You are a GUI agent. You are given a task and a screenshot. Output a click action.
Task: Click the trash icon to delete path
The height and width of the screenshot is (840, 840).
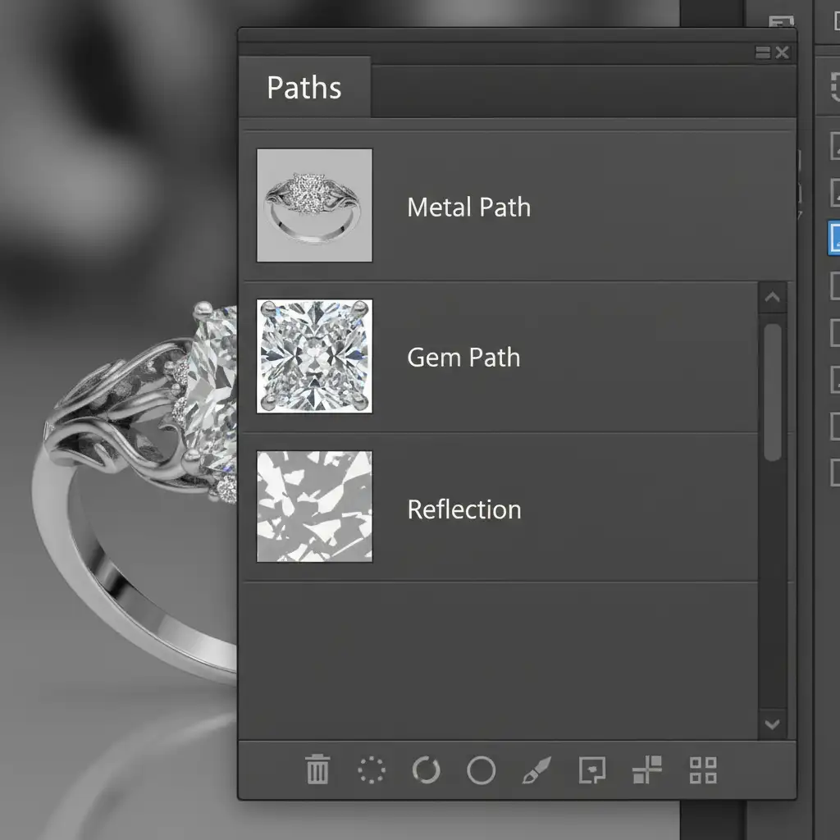point(317,770)
